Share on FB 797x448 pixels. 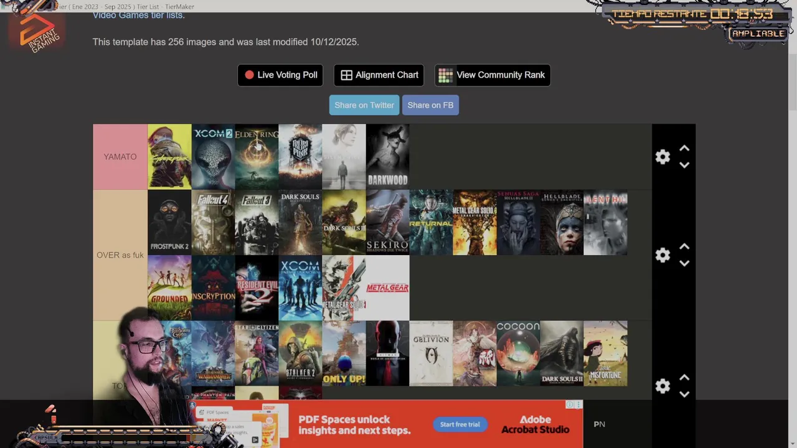click(x=430, y=105)
